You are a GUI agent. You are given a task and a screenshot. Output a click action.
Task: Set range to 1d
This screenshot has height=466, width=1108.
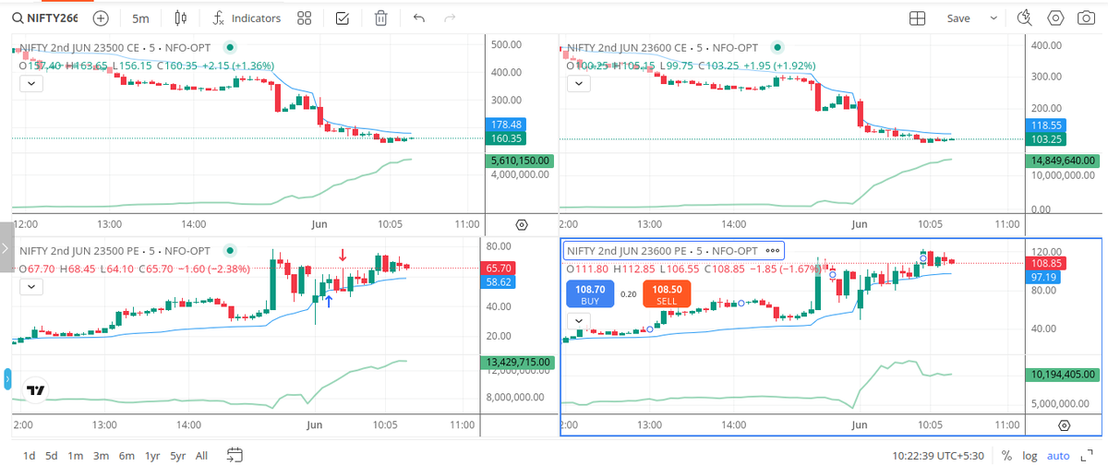pos(30,456)
